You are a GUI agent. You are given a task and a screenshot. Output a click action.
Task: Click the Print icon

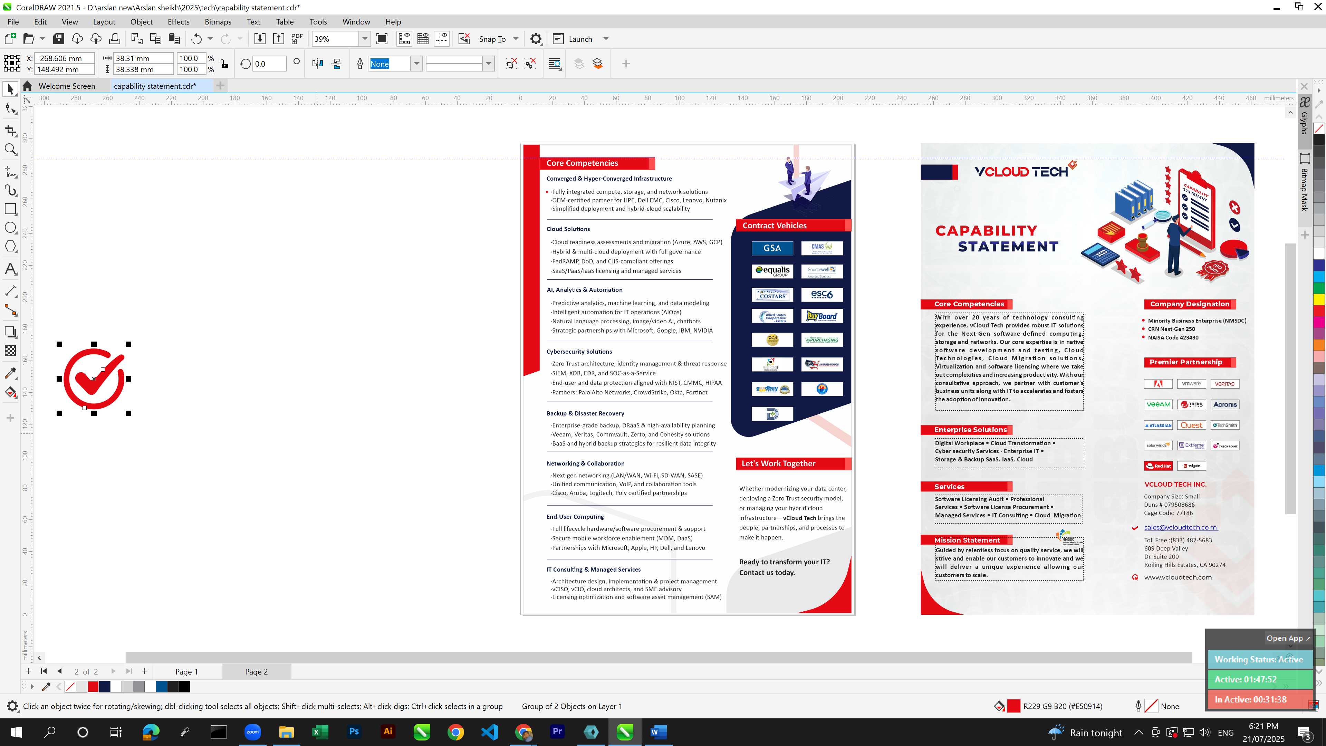(114, 39)
